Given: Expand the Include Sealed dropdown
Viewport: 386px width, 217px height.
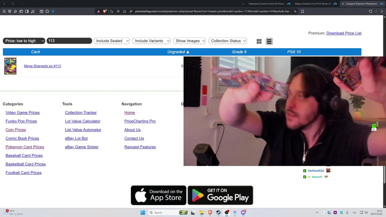Looking at the screenshot, I should point(112,41).
